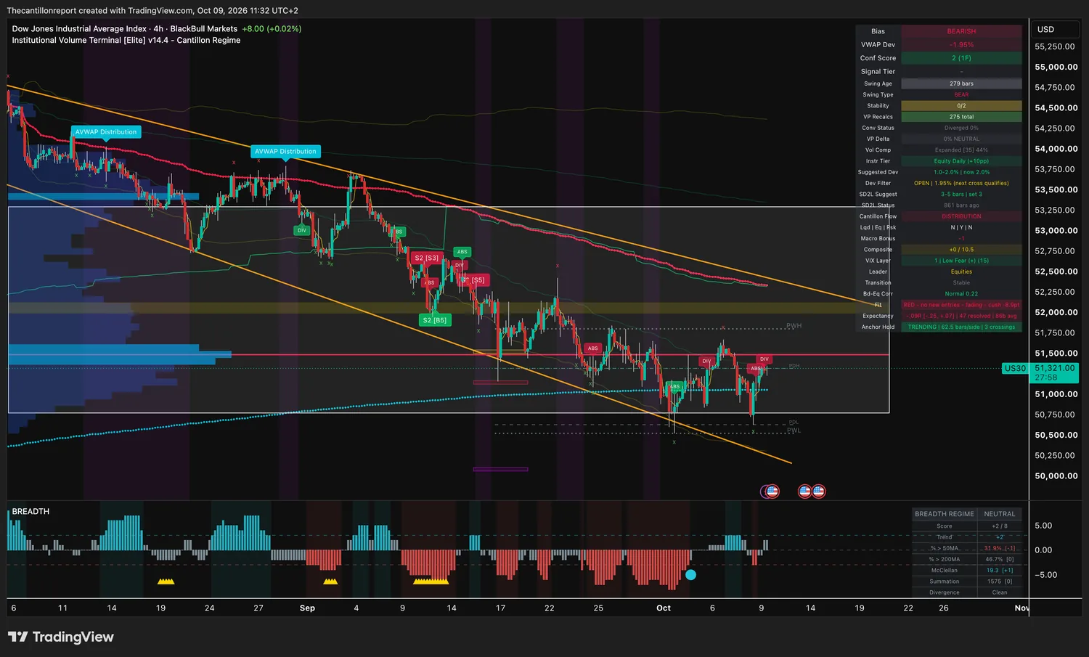Click the current price label 51,321.00
The width and height of the screenshot is (1089, 657).
1055,372
